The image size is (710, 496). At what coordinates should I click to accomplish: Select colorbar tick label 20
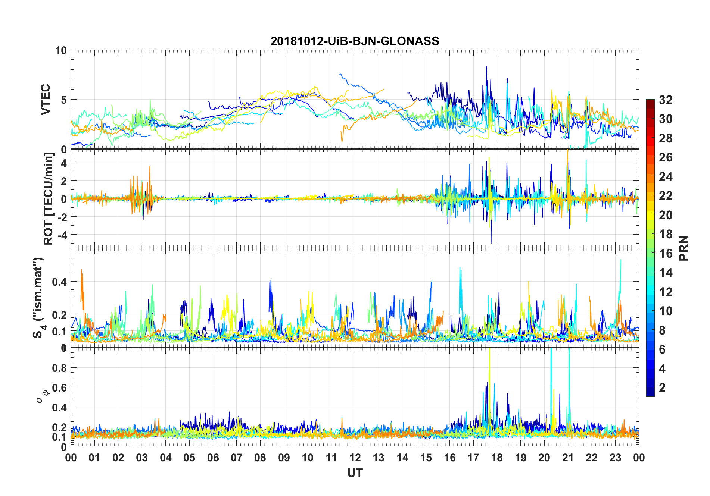(666, 215)
